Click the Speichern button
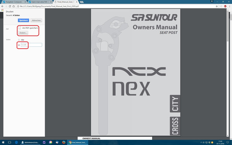The width and height of the screenshot is (232, 145). pyautogui.click(x=24, y=20)
